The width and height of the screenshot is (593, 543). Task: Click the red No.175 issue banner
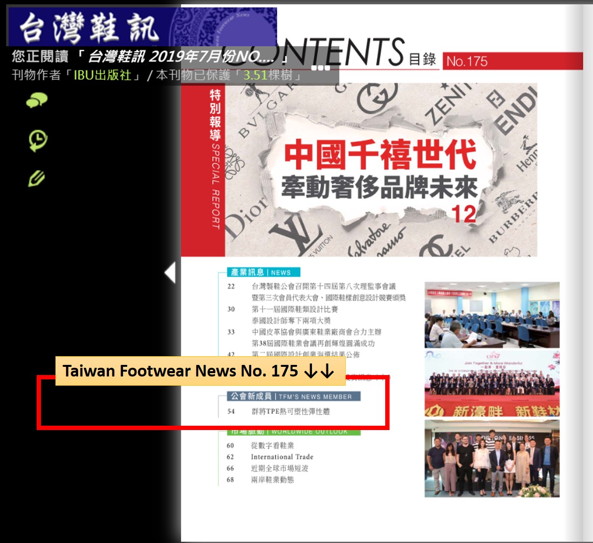[512, 61]
